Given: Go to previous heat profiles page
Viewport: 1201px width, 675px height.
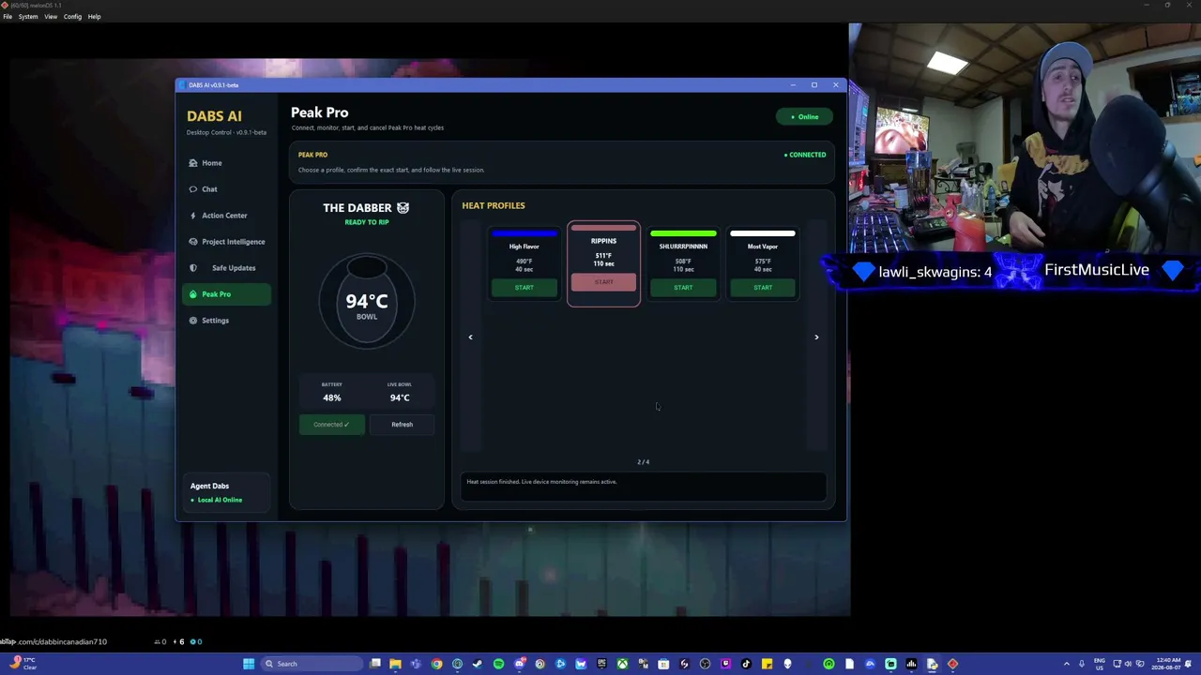Looking at the screenshot, I should pyautogui.click(x=471, y=337).
